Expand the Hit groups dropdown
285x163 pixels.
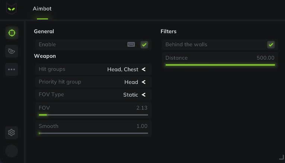pyautogui.click(x=143, y=69)
